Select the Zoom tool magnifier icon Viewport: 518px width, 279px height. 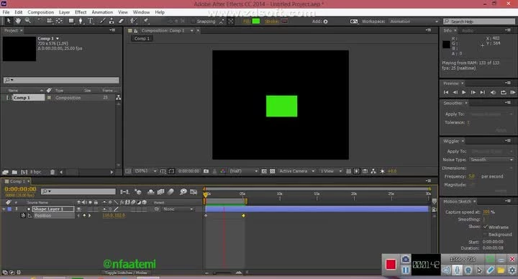28,21
